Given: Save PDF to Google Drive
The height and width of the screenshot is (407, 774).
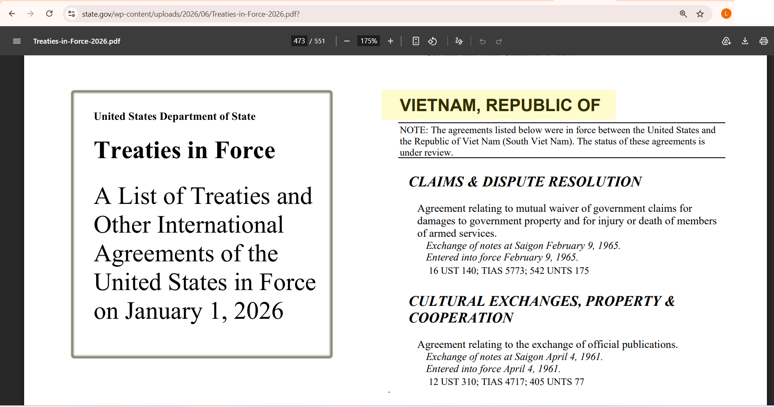Looking at the screenshot, I should point(726,41).
